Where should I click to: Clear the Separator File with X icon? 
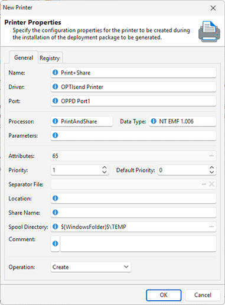point(211,184)
